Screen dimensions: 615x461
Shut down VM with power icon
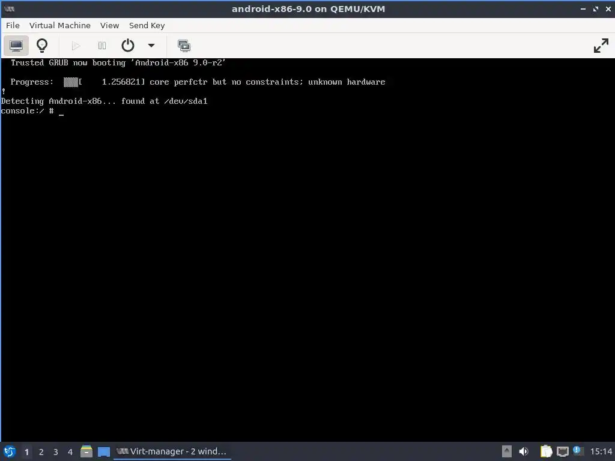pyautogui.click(x=128, y=46)
